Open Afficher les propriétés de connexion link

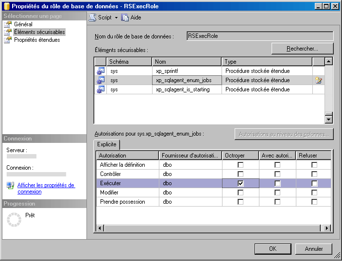pyautogui.click(x=46, y=188)
